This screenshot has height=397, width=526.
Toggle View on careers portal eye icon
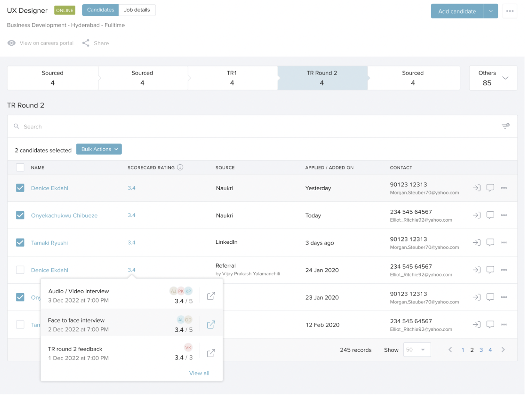[x=12, y=43]
